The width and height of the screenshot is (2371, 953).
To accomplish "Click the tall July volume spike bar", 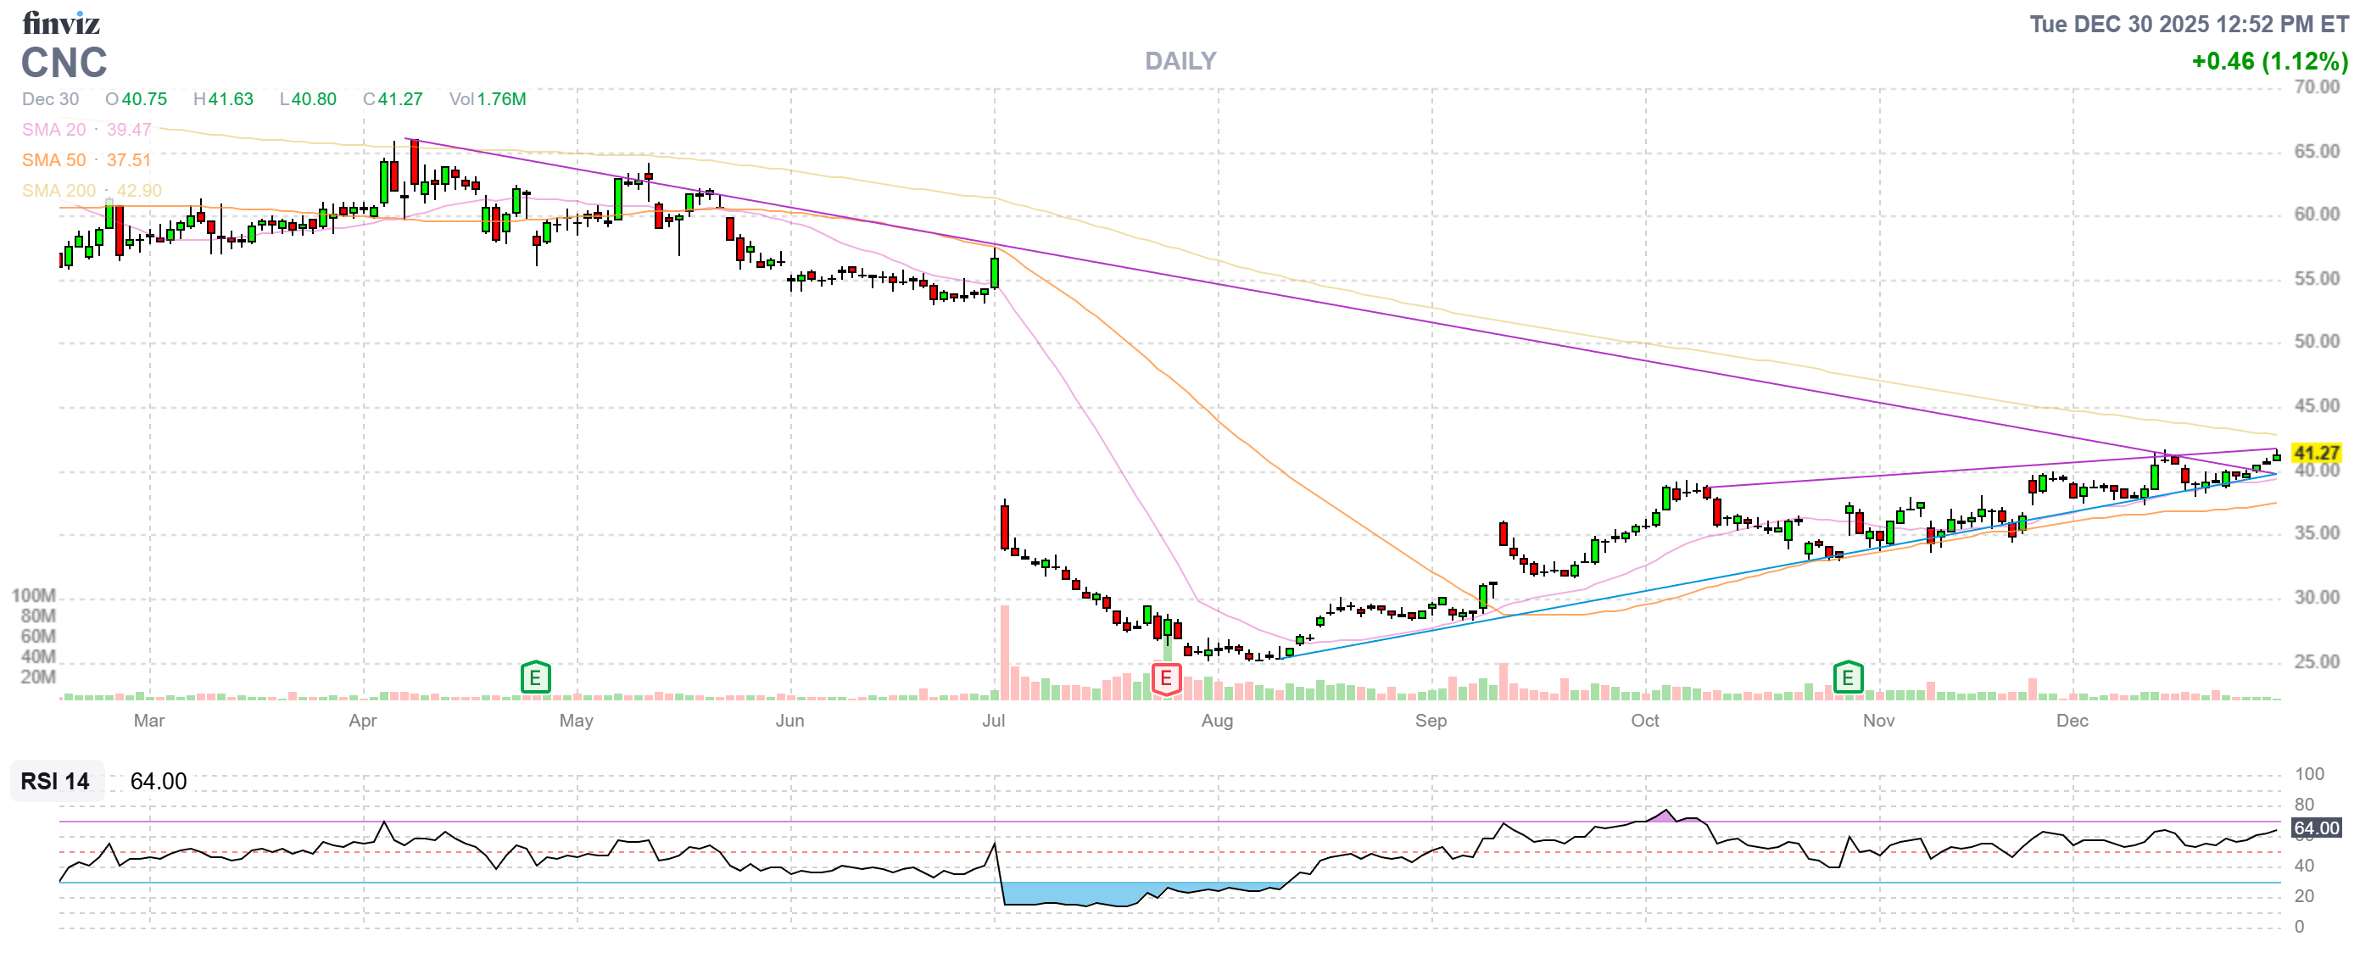I will click(1004, 651).
